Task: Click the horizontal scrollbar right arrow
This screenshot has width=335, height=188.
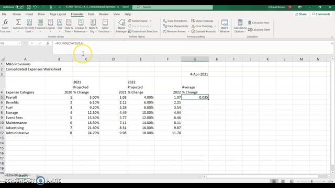Action: pyautogui.click(x=329, y=177)
